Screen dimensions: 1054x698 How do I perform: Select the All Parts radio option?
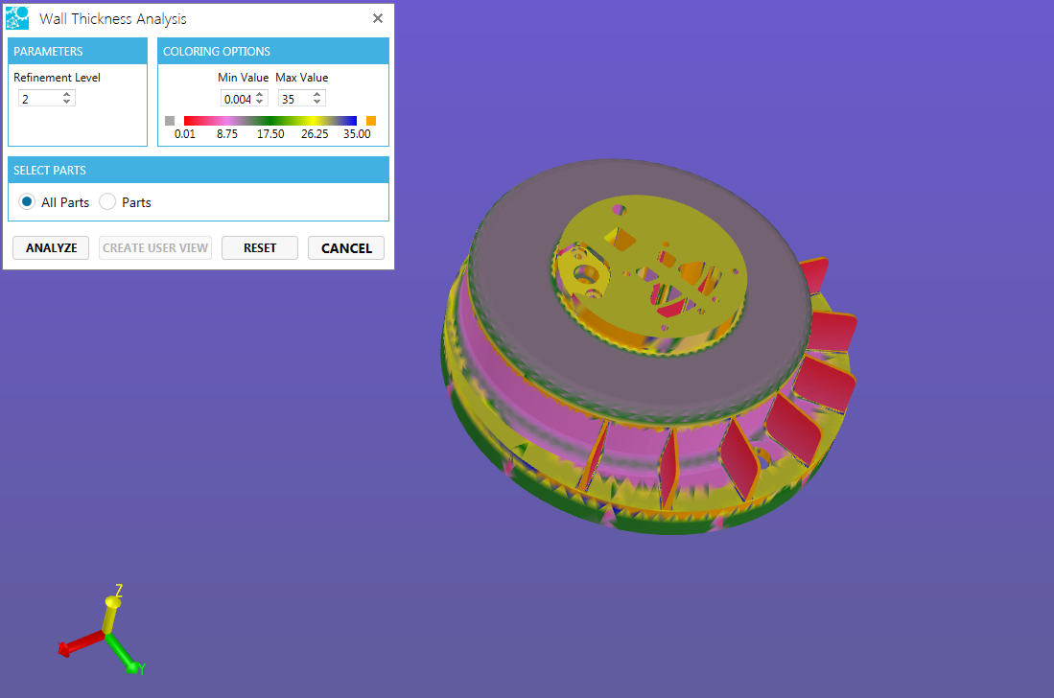click(x=28, y=202)
